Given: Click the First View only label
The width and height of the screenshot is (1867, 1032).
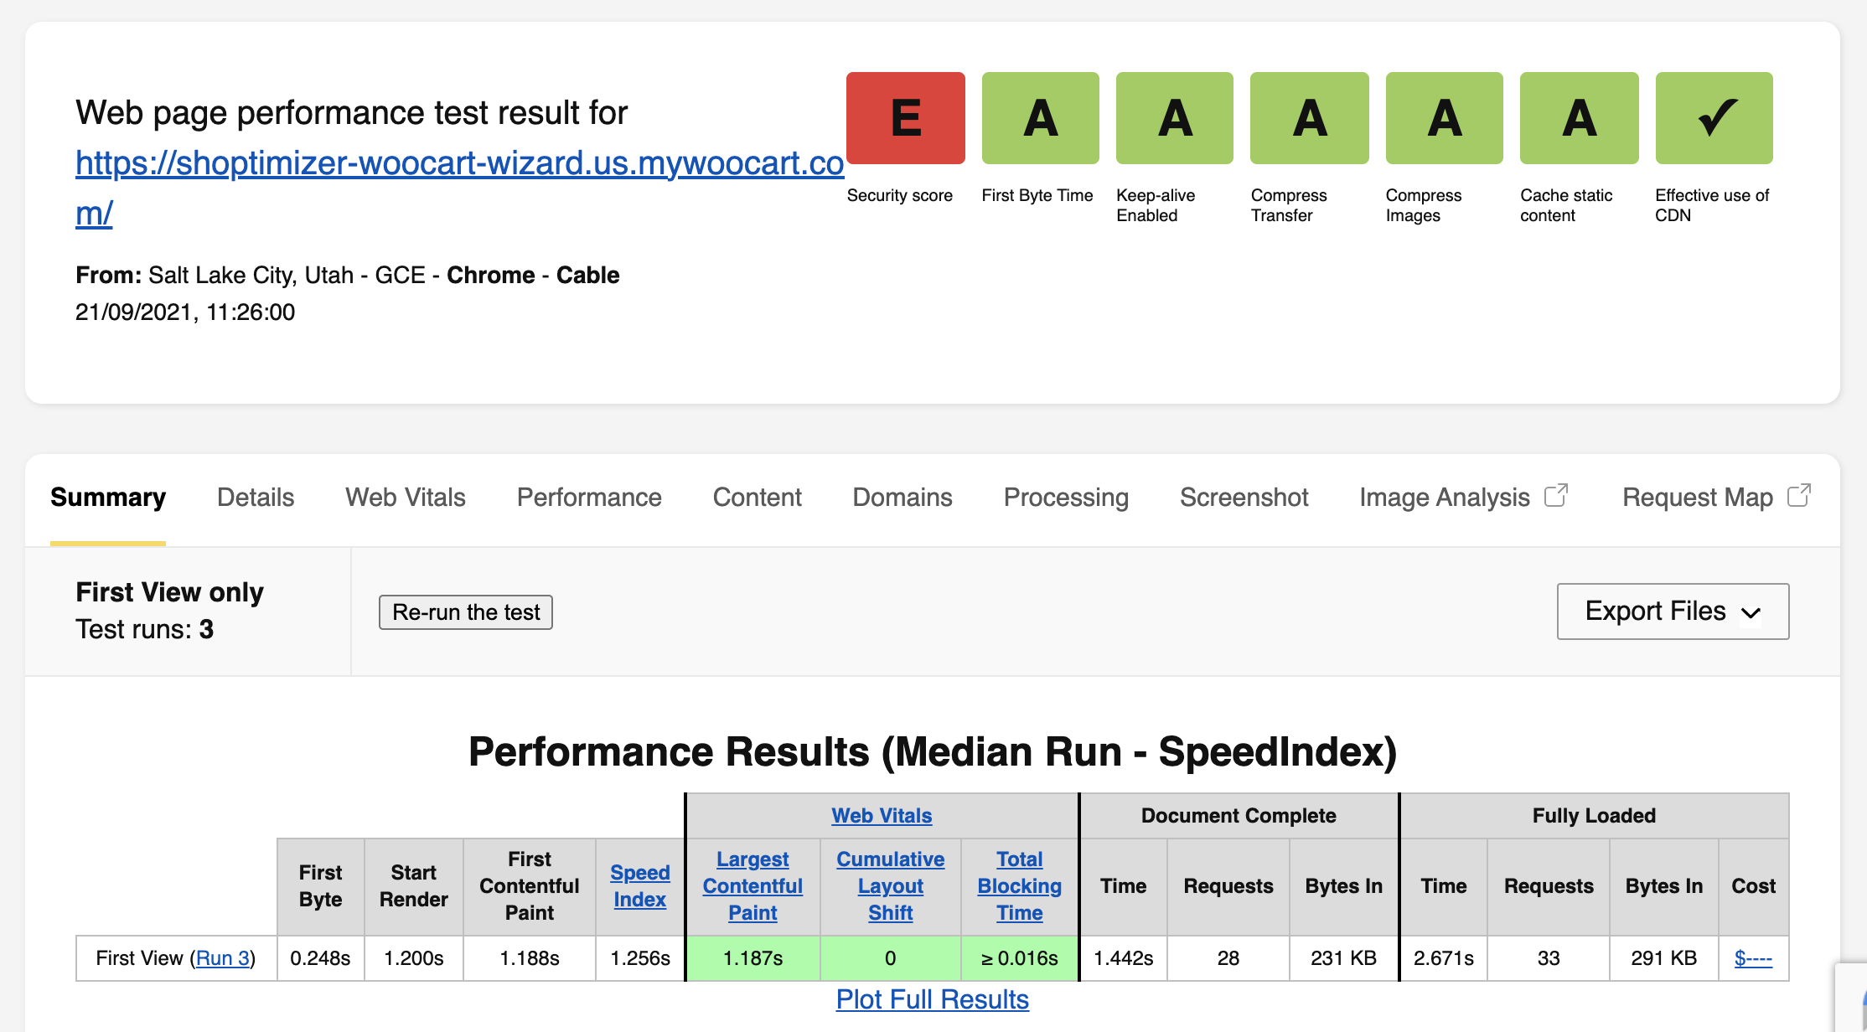Looking at the screenshot, I should [x=169, y=592].
